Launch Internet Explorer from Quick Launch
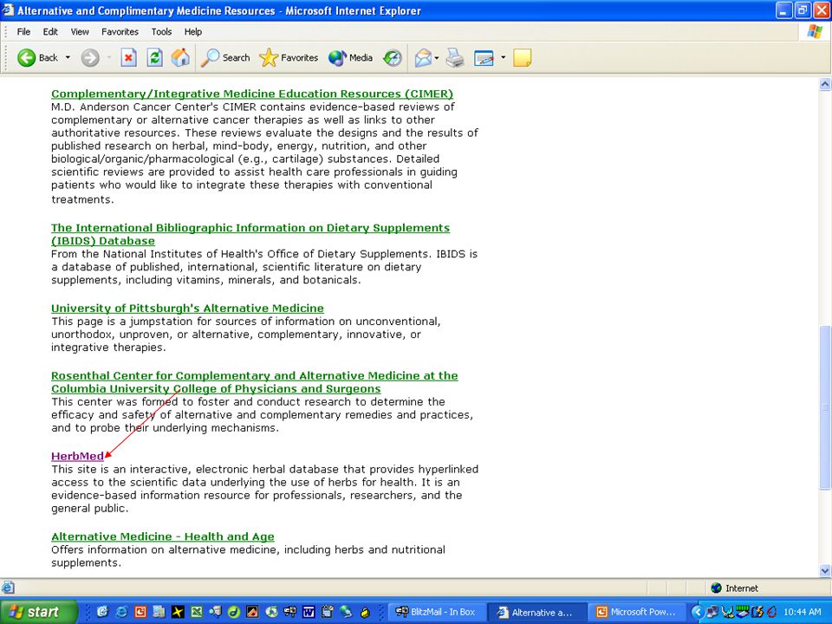The width and height of the screenshot is (832, 624). 121,612
